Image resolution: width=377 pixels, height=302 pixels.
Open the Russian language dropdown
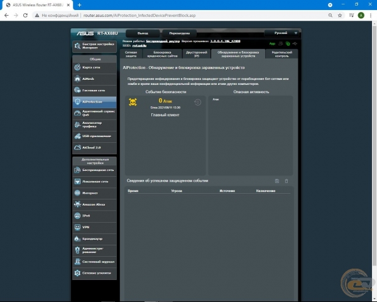point(281,33)
